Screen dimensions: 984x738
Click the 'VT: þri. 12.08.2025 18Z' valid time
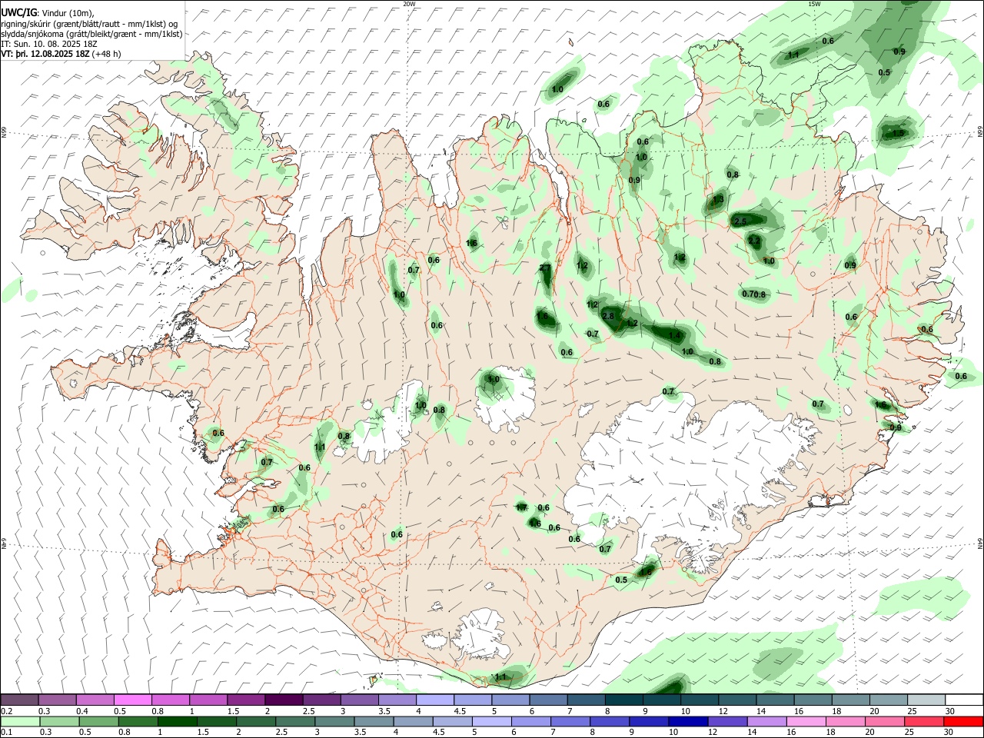point(45,54)
